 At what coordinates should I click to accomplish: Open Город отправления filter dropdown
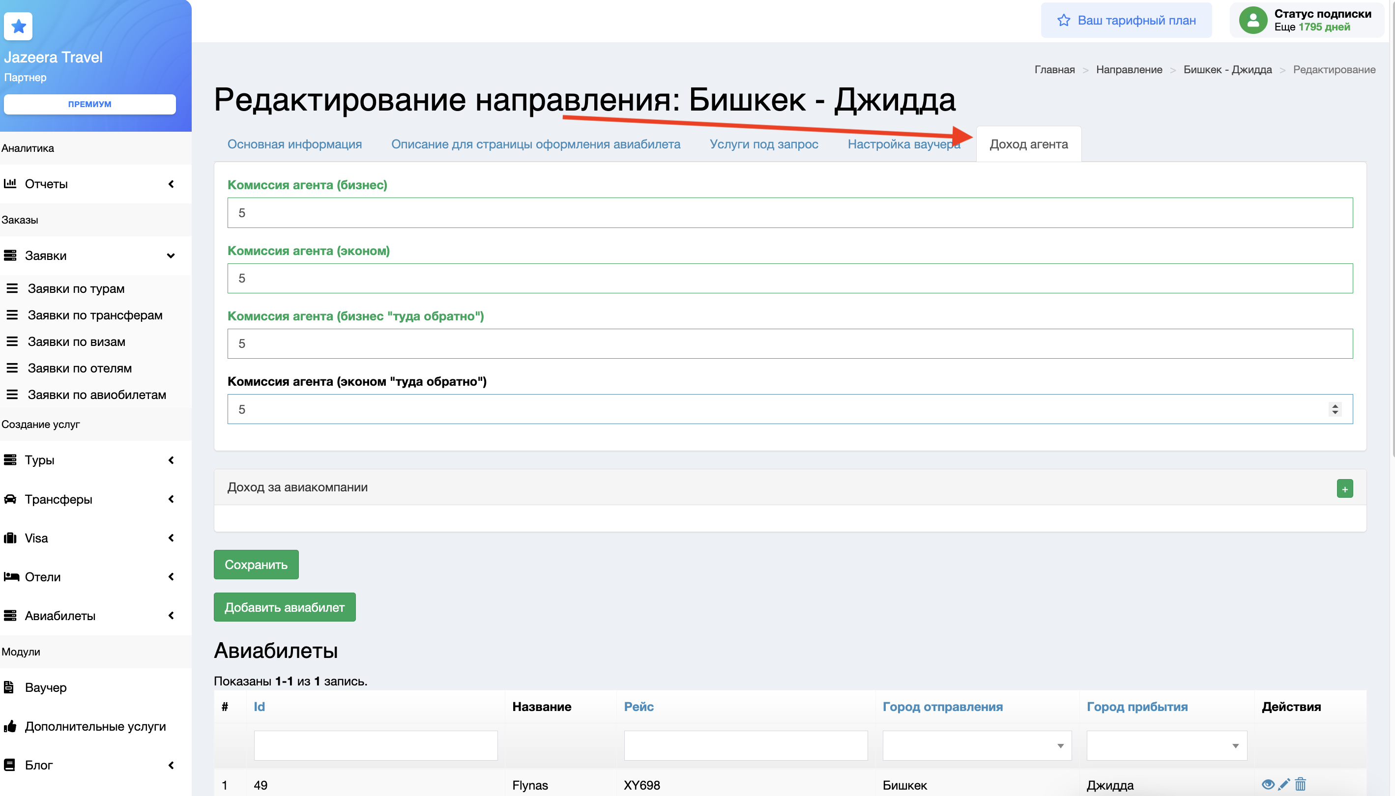976,746
